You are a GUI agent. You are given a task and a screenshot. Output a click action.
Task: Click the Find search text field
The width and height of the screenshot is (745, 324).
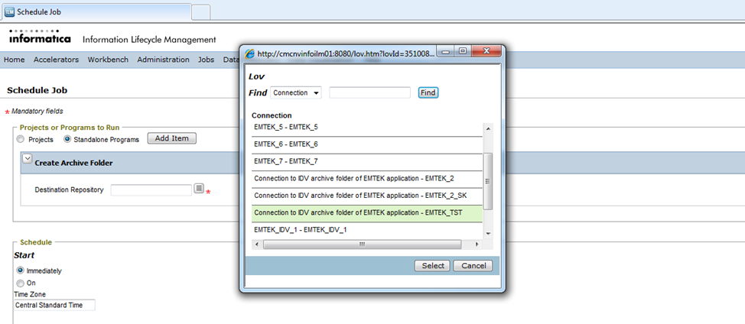369,92
